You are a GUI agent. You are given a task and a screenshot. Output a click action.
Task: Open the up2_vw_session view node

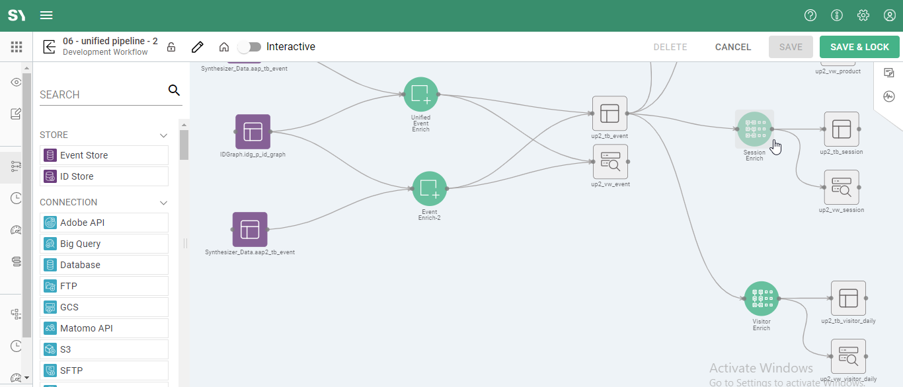(842, 187)
